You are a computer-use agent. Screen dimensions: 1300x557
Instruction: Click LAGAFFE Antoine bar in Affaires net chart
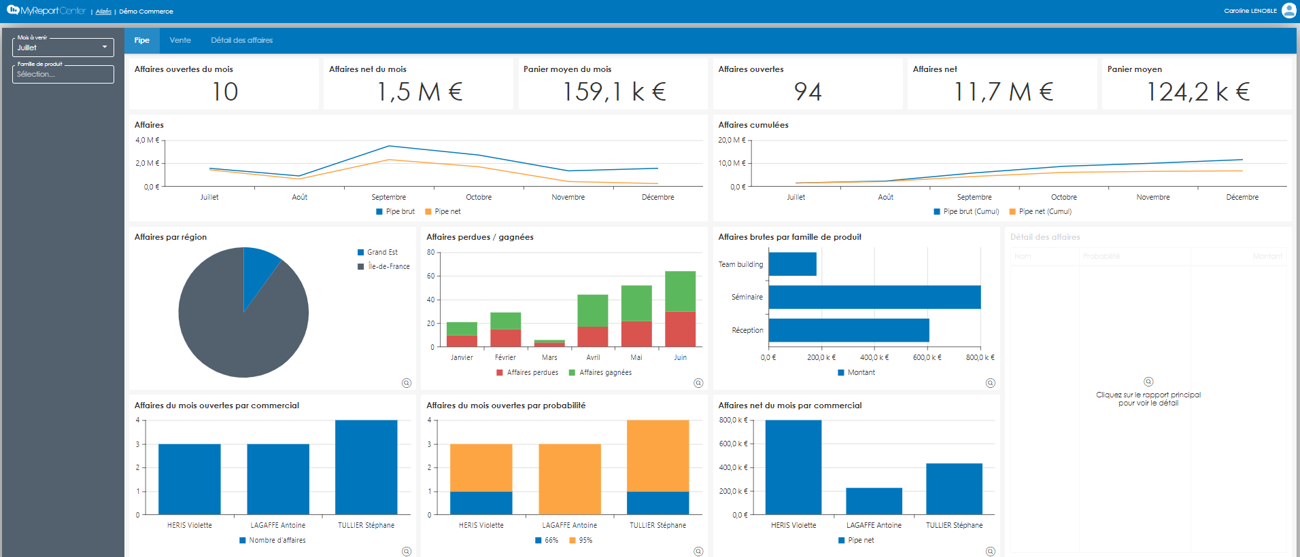(x=874, y=501)
